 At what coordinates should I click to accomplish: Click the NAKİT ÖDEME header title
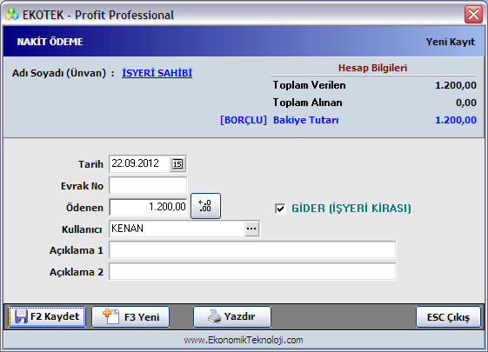point(50,42)
